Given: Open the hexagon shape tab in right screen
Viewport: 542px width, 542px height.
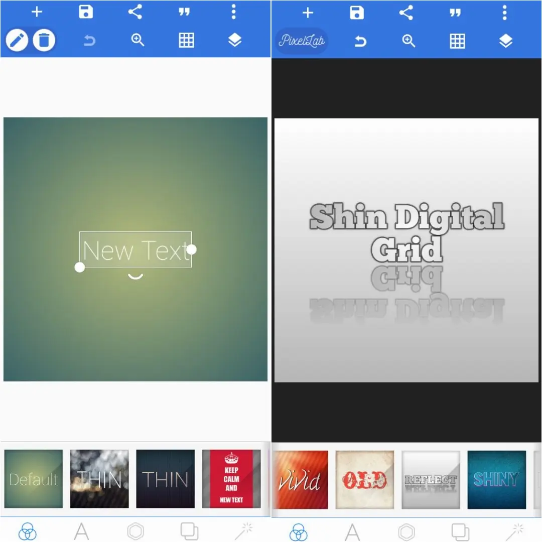Looking at the screenshot, I should pos(406,532).
